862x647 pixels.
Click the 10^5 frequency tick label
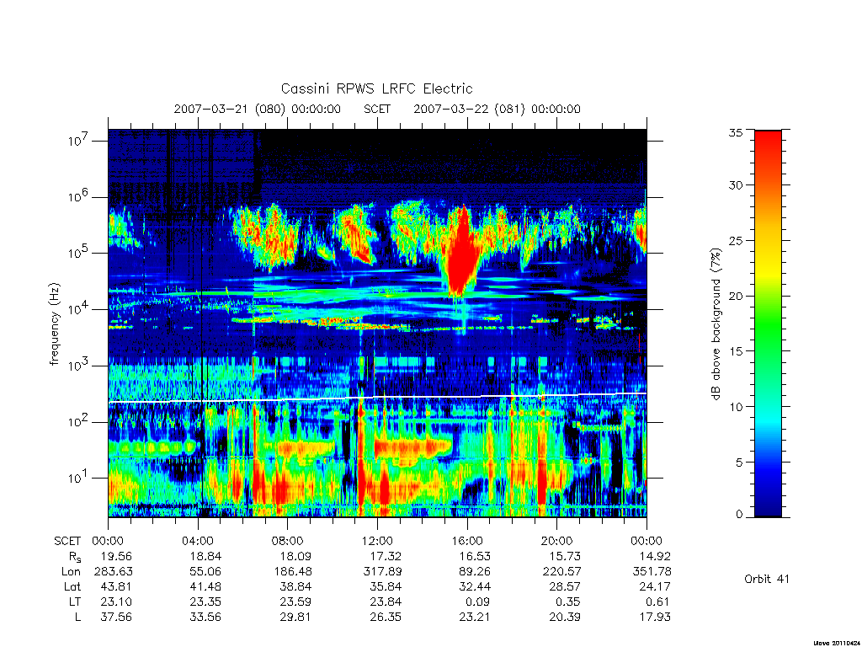(x=78, y=253)
